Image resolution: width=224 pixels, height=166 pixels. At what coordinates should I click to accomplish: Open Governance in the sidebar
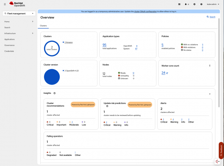tap(9, 45)
